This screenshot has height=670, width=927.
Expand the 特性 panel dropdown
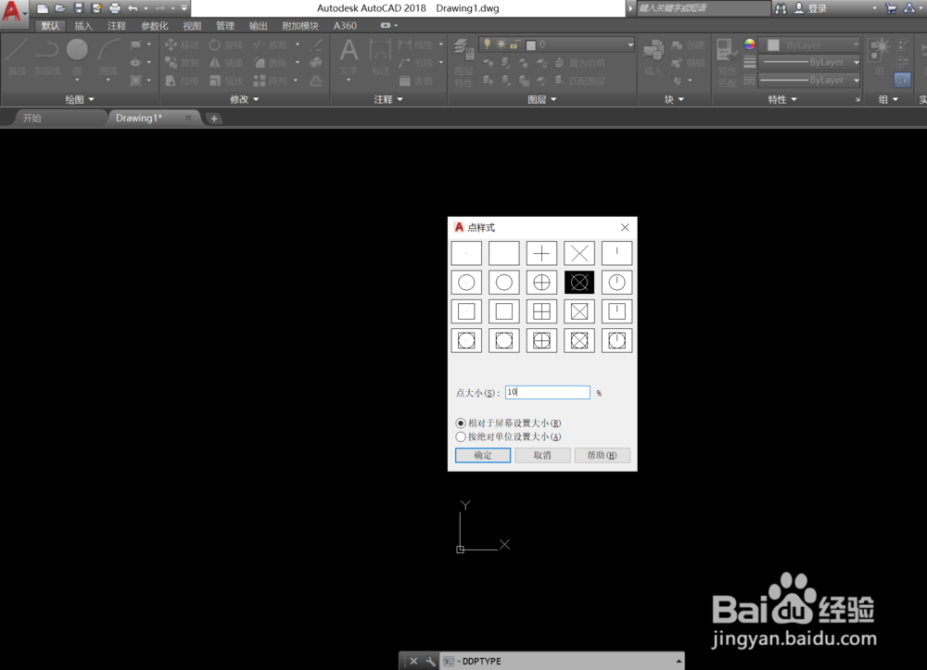(x=782, y=99)
